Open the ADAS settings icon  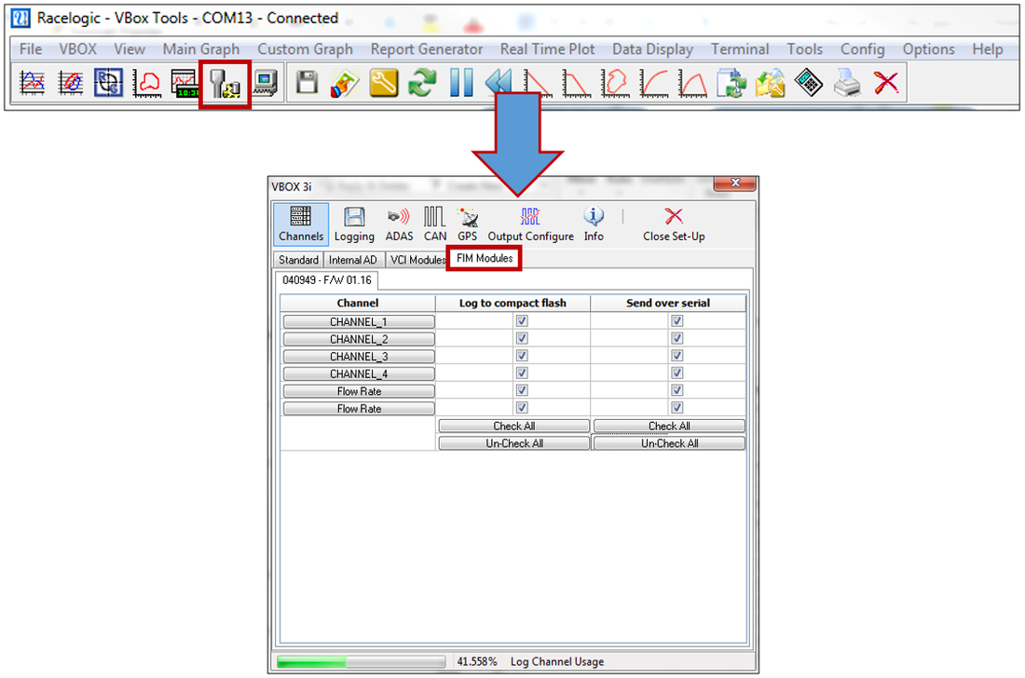pyautogui.click(x=399, y=224)
